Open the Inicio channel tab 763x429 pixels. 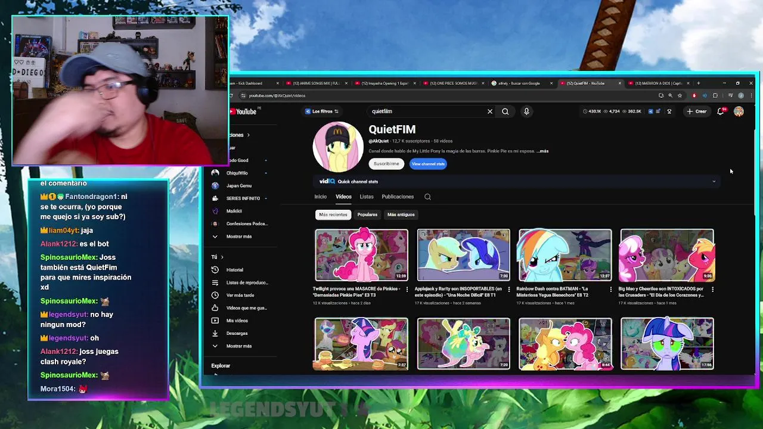coord(321,197)
